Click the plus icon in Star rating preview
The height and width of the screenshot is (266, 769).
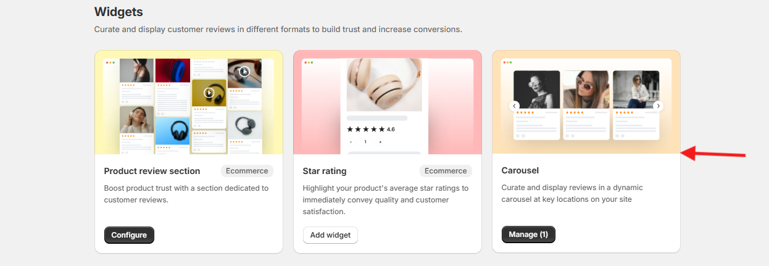point(380,142)
